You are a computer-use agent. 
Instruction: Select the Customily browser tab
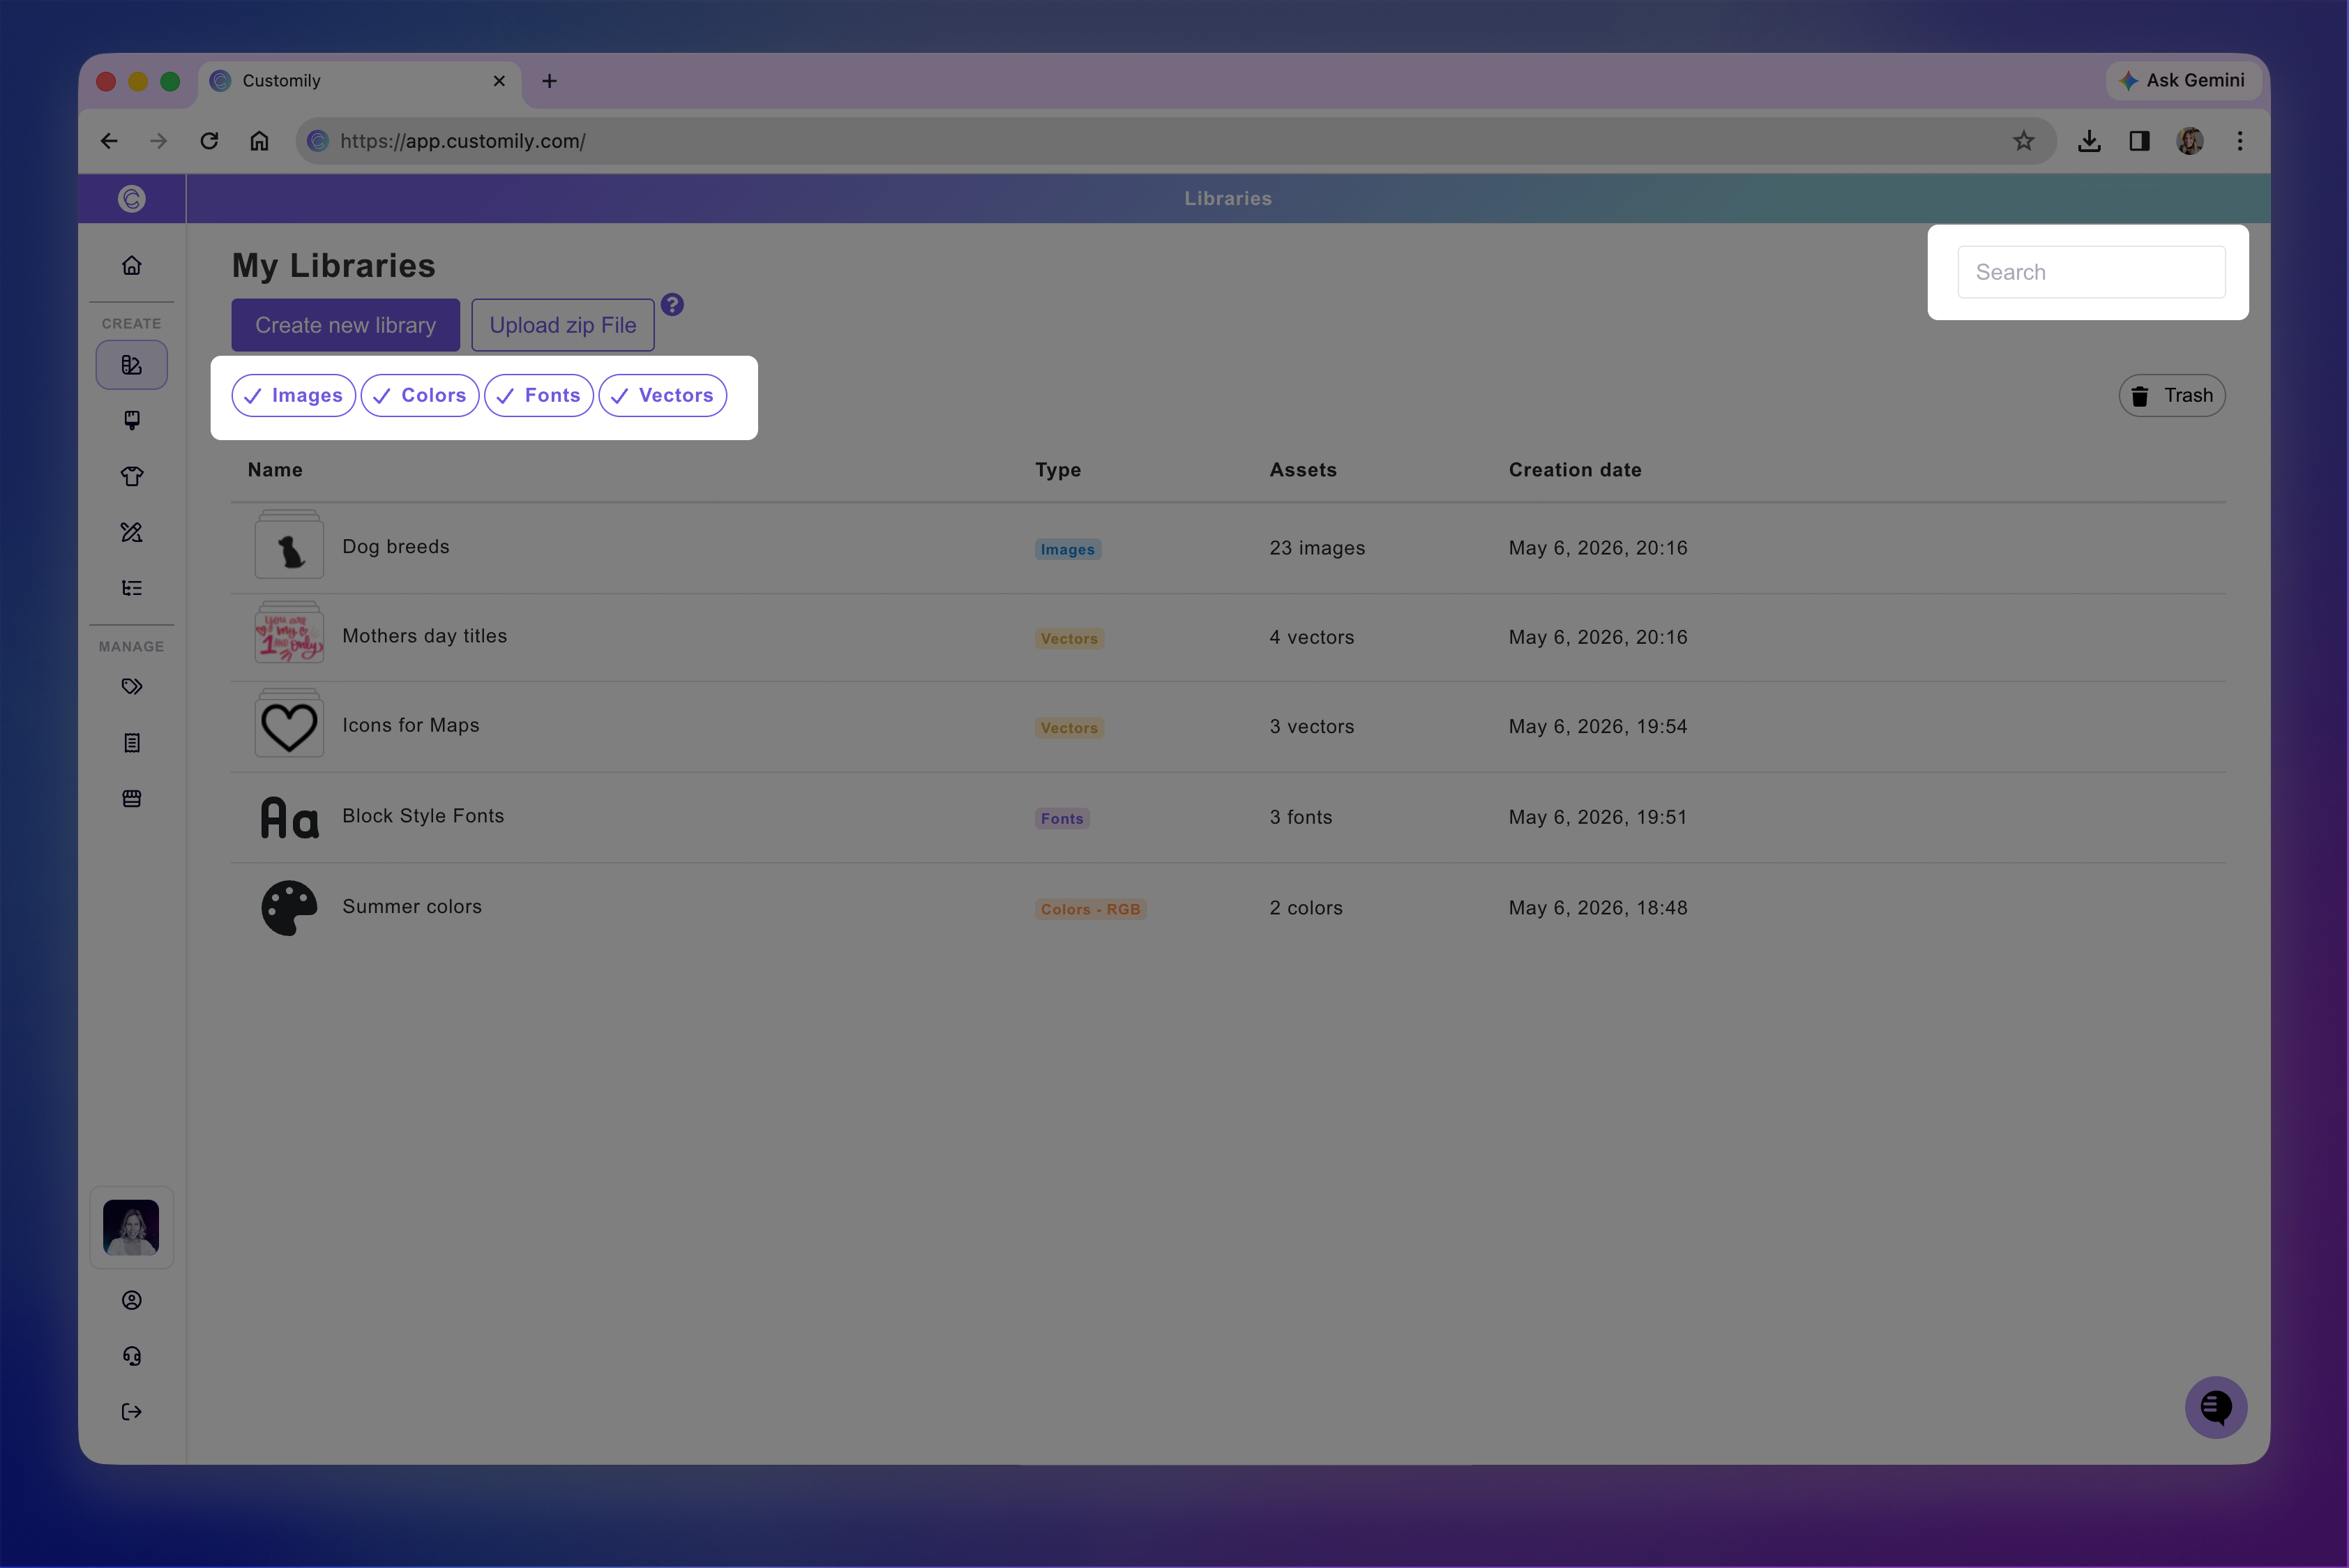[360, 81]
